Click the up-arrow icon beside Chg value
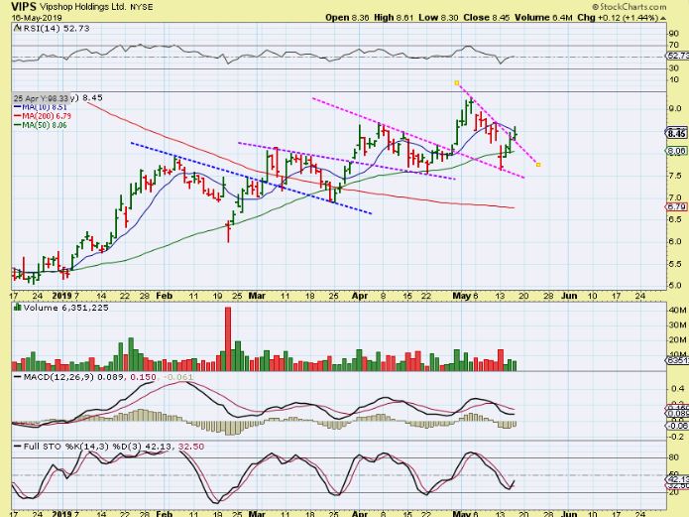The width and height of the screenshot is (689, 517). pyautogui.click(x=663, y=18)
